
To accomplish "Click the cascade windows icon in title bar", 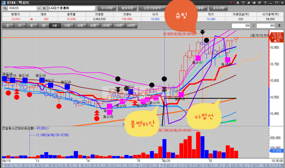I will (x=260, y=3).
